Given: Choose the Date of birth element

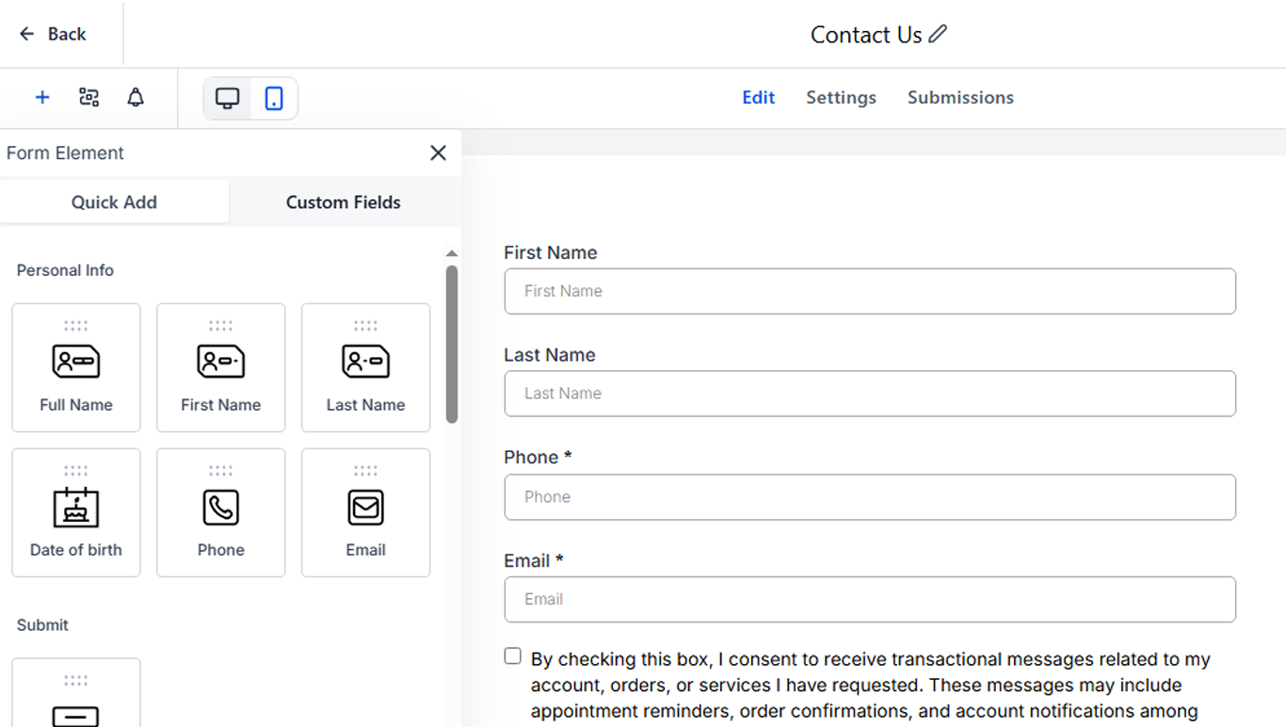Looking at the screenshot, I should [76, 512].
